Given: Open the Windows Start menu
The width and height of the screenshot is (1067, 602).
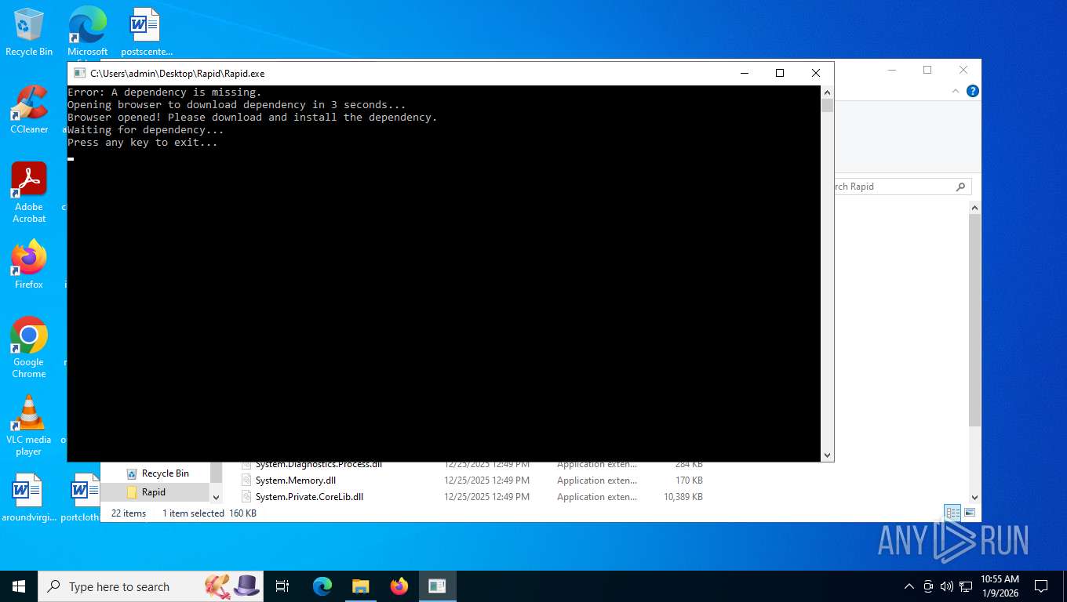Looking at the screenshot, I should (19, 586).
